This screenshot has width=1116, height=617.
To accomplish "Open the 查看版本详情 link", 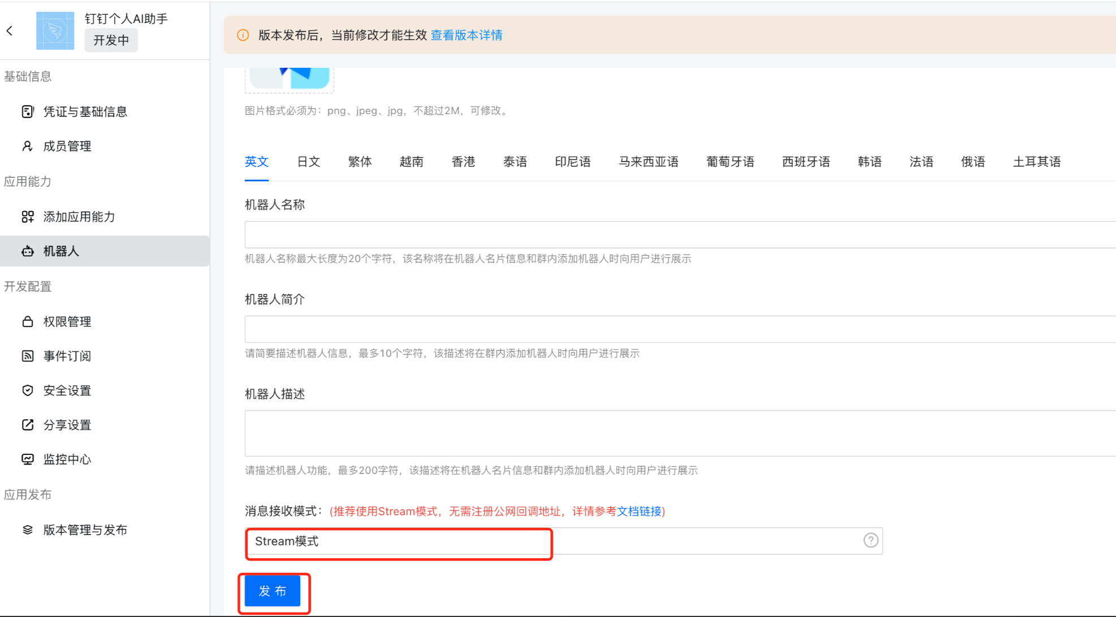I will pyautogui.click(x=466, y=35).
